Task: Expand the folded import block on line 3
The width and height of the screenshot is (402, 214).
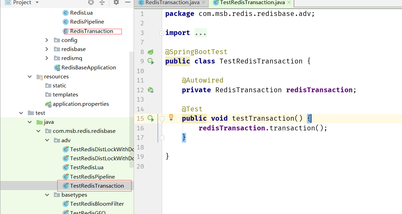Action: pos(162,33)
